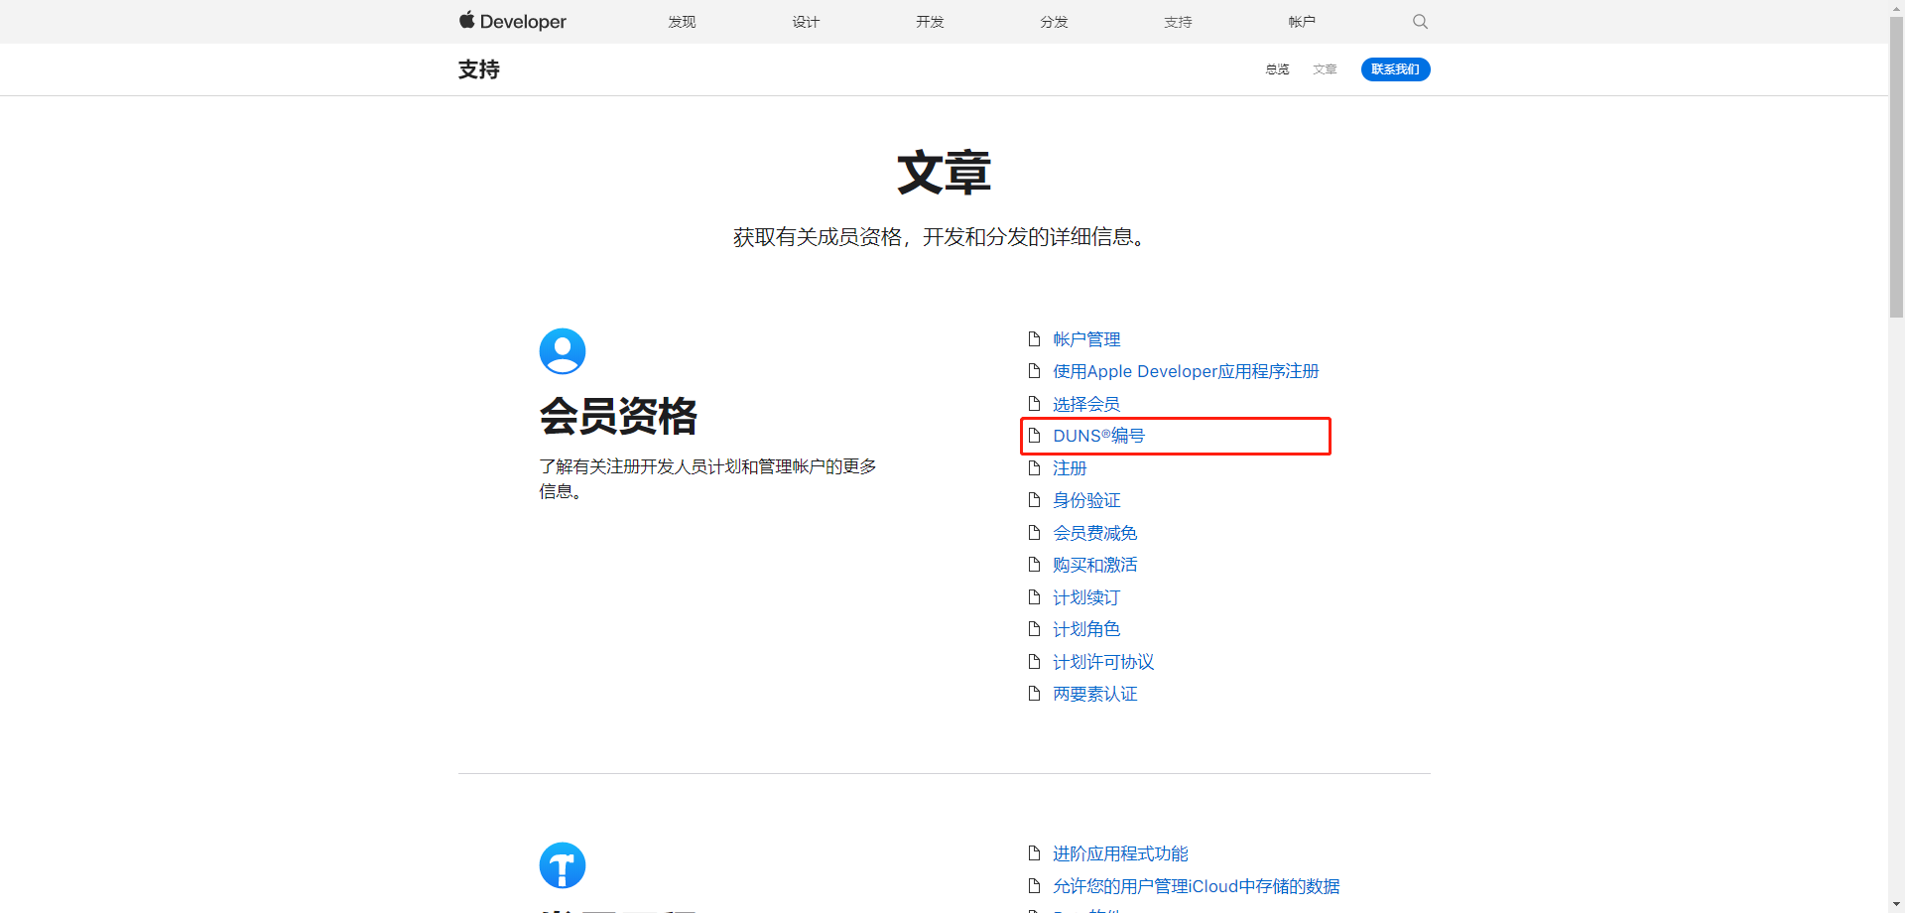The height and width of the screenshot is (913, 1905).
Task: Open the 计划许可协议 article
Action: pos(1103,662)
